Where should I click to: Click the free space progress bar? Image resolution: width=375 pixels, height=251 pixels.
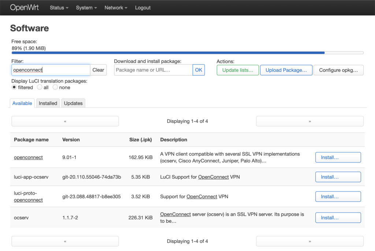click(187, 53)
